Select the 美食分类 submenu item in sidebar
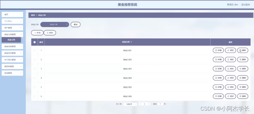Image resolution: width=254 pixels, height=114 pixels. [11, 40]
